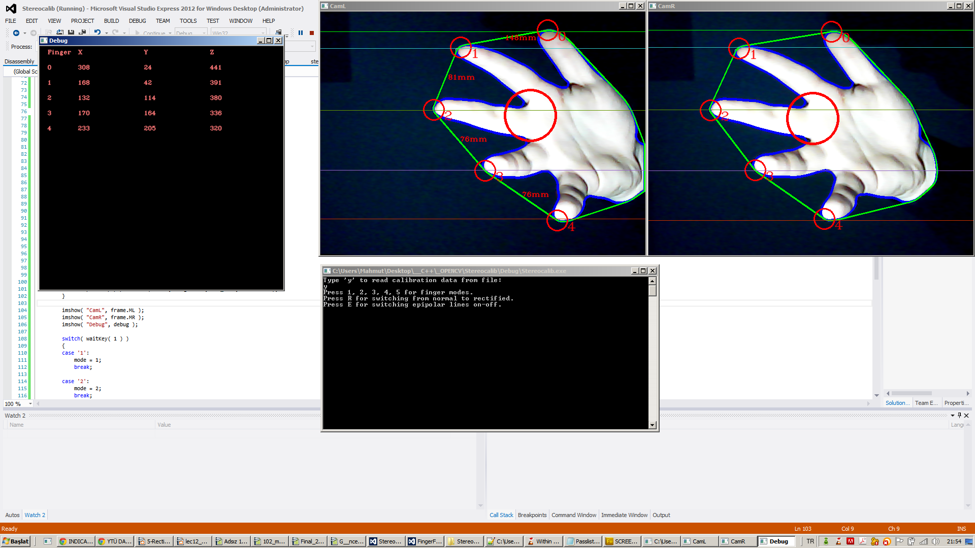Open the Undo history dropdown arrow
Screen dimensions: 975x548
(x=107, y=33)
